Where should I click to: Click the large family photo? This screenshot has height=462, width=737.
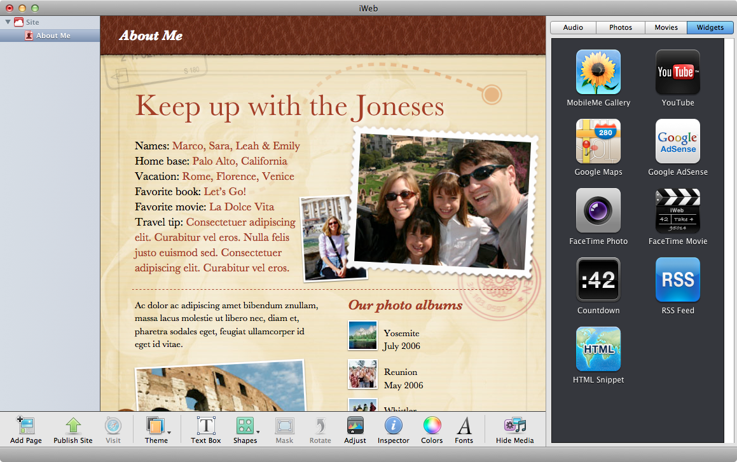tap(443, 203)
